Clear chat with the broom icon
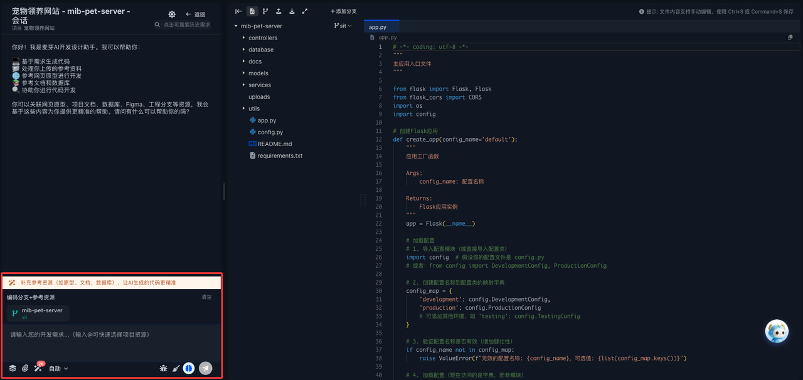Screen dimensions: 803x380 coord(176,368)
